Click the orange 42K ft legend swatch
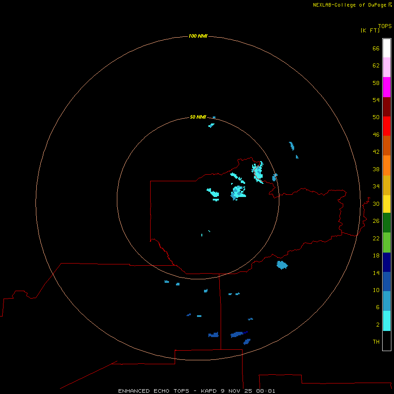 pos(387,165)
